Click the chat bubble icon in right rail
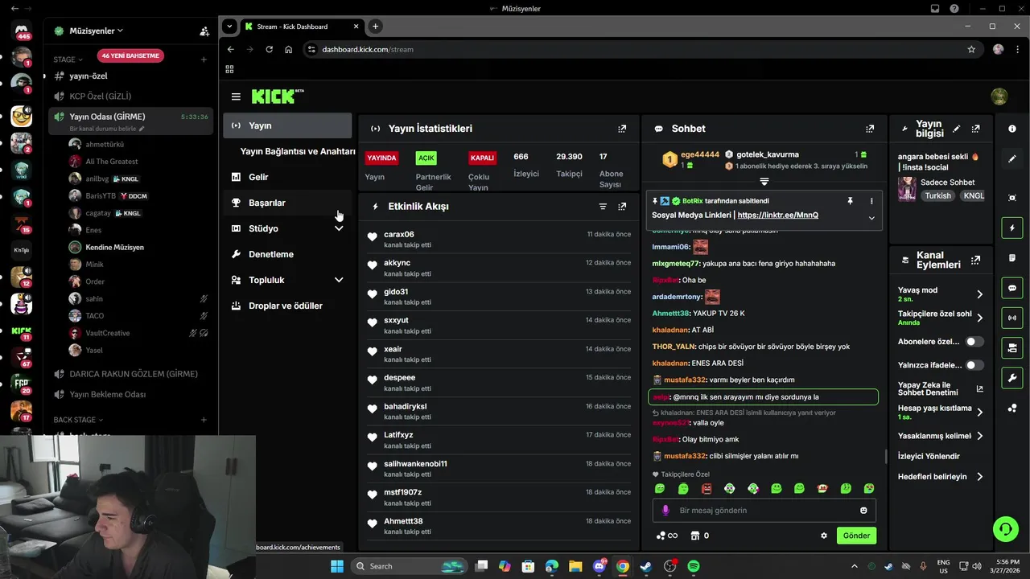This screenshot has width=1030, height=579. (x=1012, y=288)
